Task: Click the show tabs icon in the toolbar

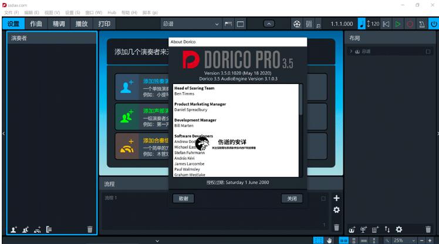Action: 228,24
